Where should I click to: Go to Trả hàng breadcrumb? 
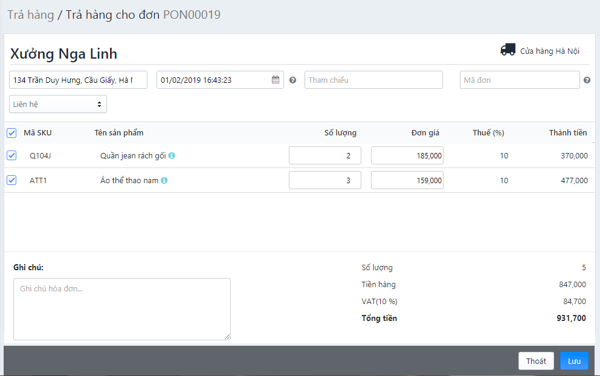coord(30,15)
